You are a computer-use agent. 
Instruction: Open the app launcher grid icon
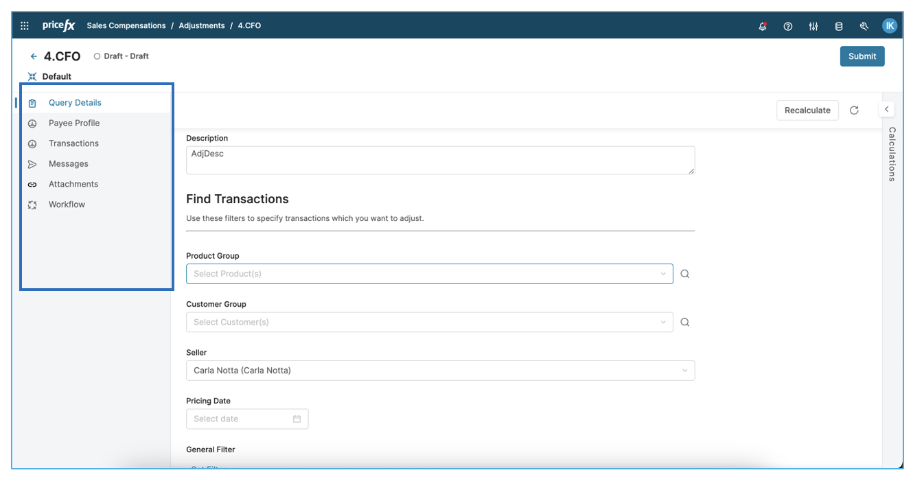click(x=25, y=26)
